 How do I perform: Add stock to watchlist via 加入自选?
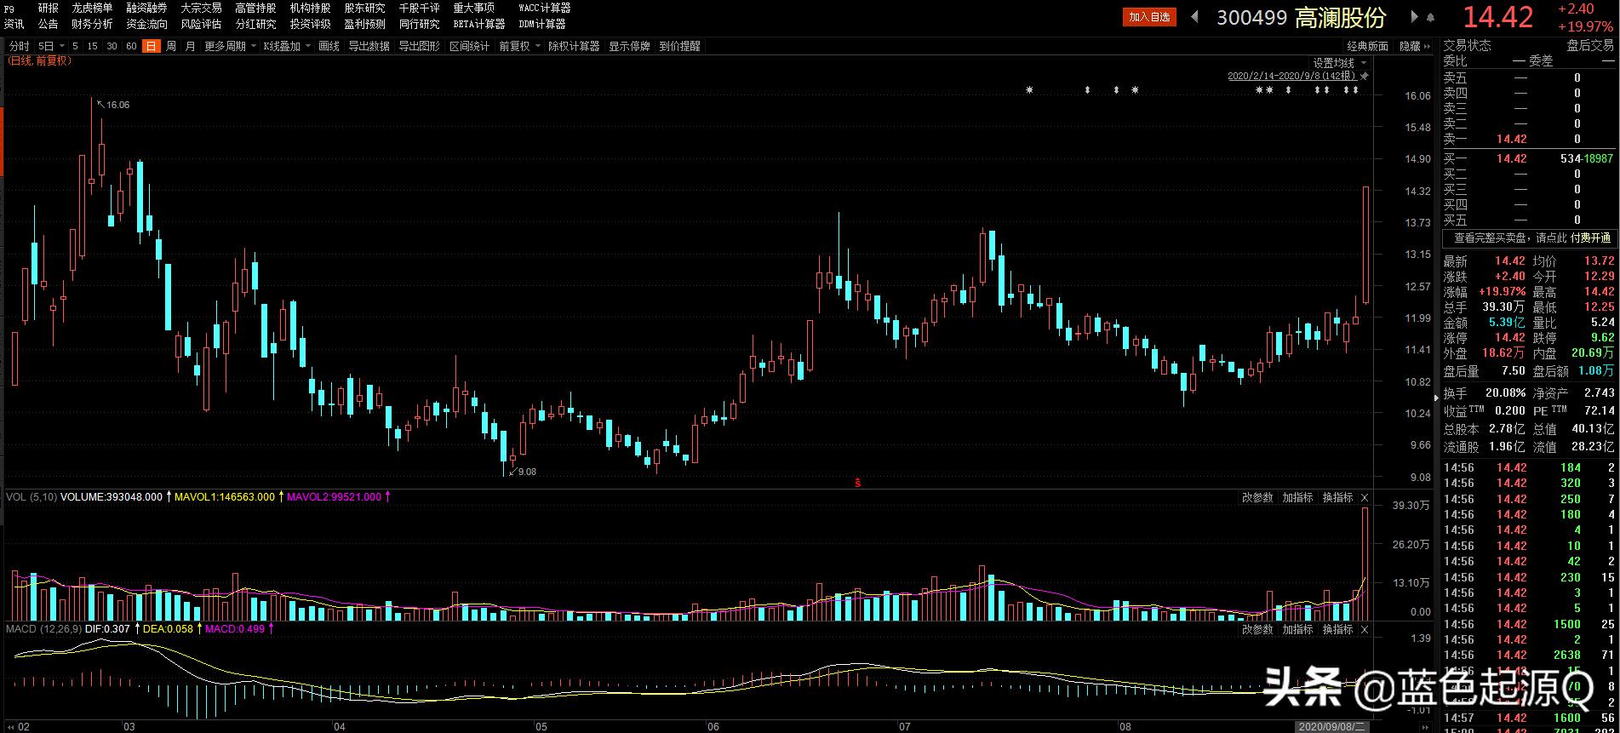(x=1149, y=16)
